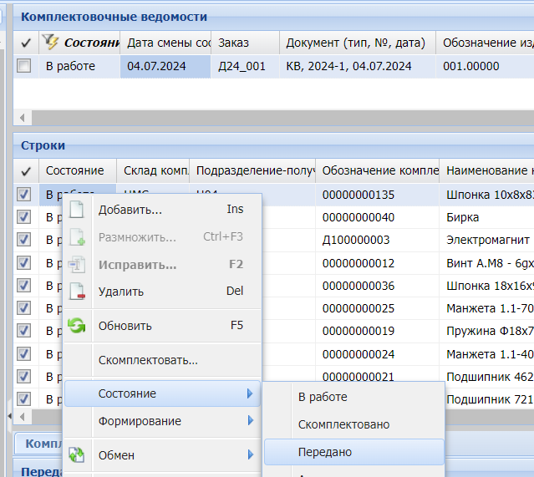Click the Исправить edit icon in menu

(77, 265)
